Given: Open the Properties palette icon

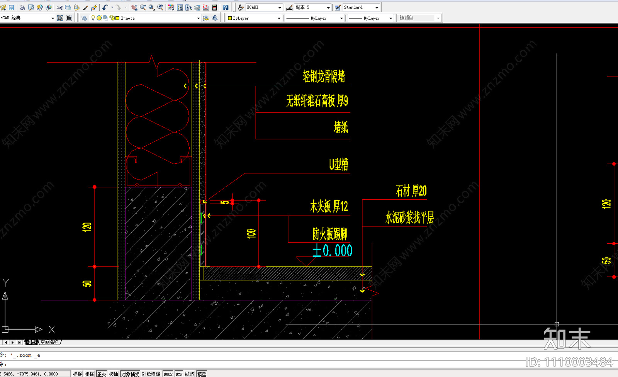Looking at the screenshot, I should (x=171, y=7).
